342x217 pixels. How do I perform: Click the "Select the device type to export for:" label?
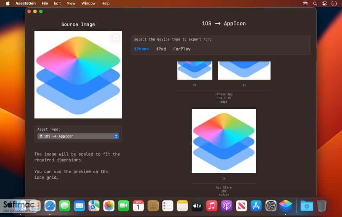pos(173,39)
